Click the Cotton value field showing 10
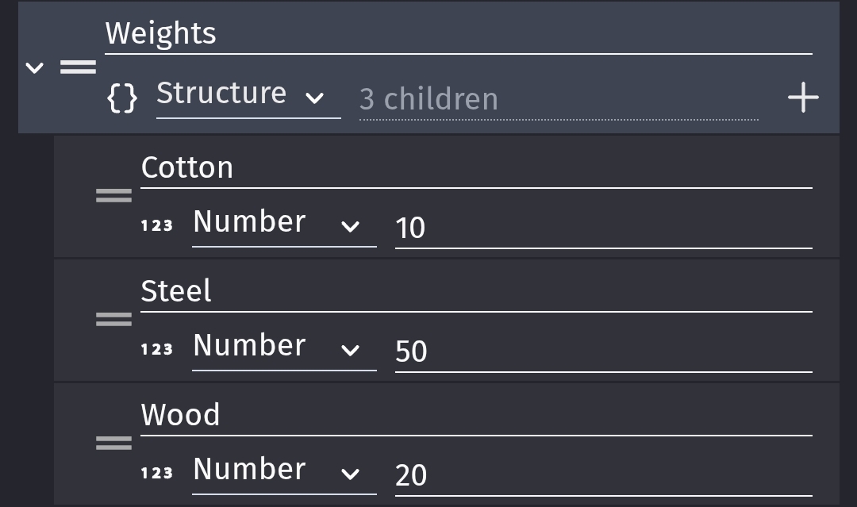Image resolution: width=857 pixels, height=507 pixels. coord(604,228)
